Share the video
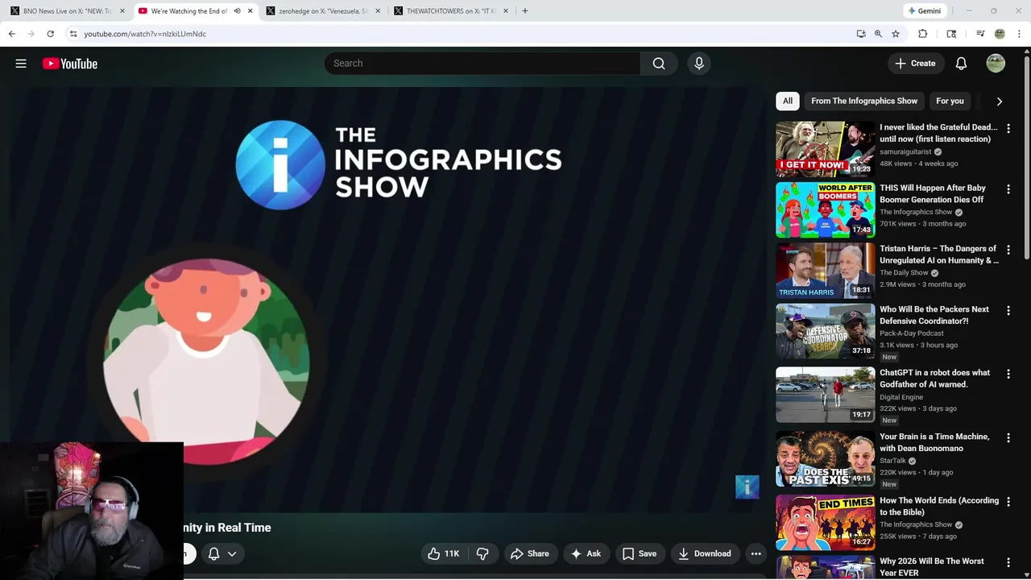This screenshot has width=1031, height=580. (529, 553)
